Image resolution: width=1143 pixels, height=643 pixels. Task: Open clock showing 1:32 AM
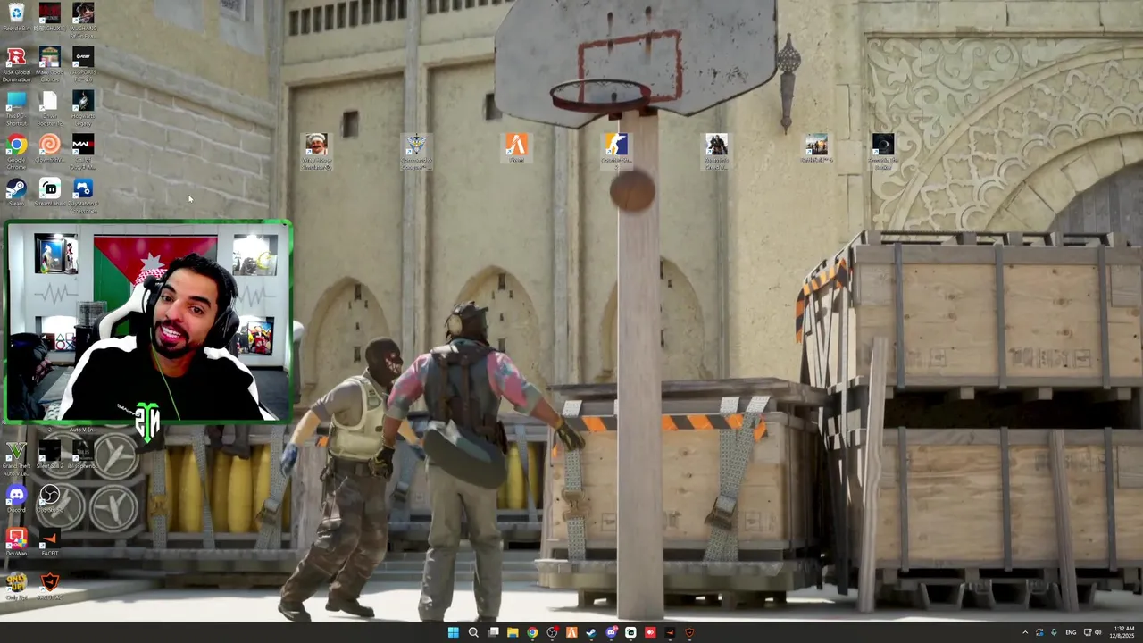(x=1123, y=632)
